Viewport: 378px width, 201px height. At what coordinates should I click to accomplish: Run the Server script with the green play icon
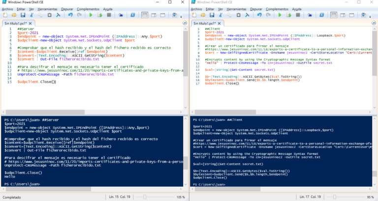(x=91, y=15)
